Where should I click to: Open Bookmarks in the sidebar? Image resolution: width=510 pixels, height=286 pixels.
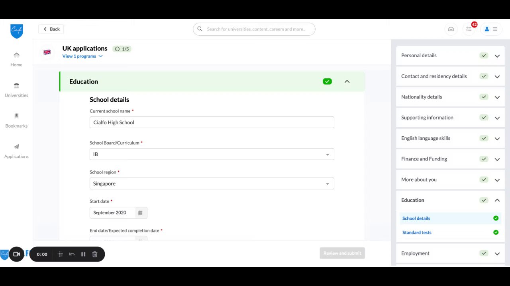coord(16,121)
